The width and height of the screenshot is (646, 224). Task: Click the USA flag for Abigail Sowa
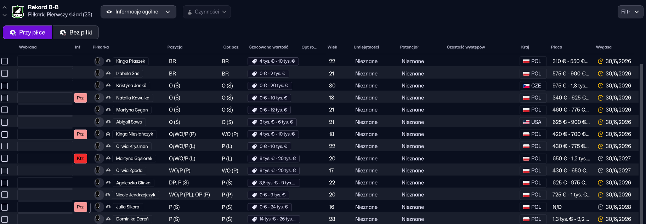(x=526, y=122)
